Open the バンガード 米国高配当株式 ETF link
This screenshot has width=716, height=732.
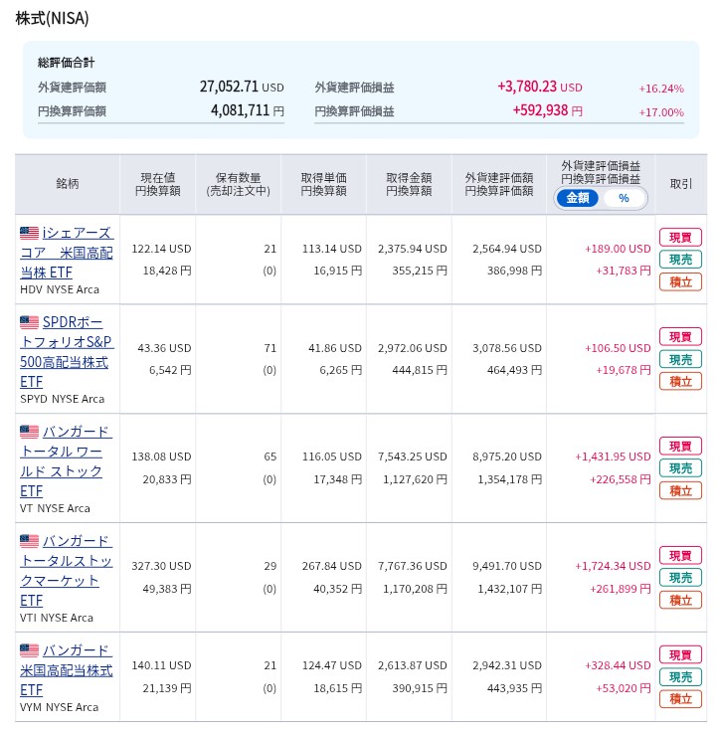(67, 670)
